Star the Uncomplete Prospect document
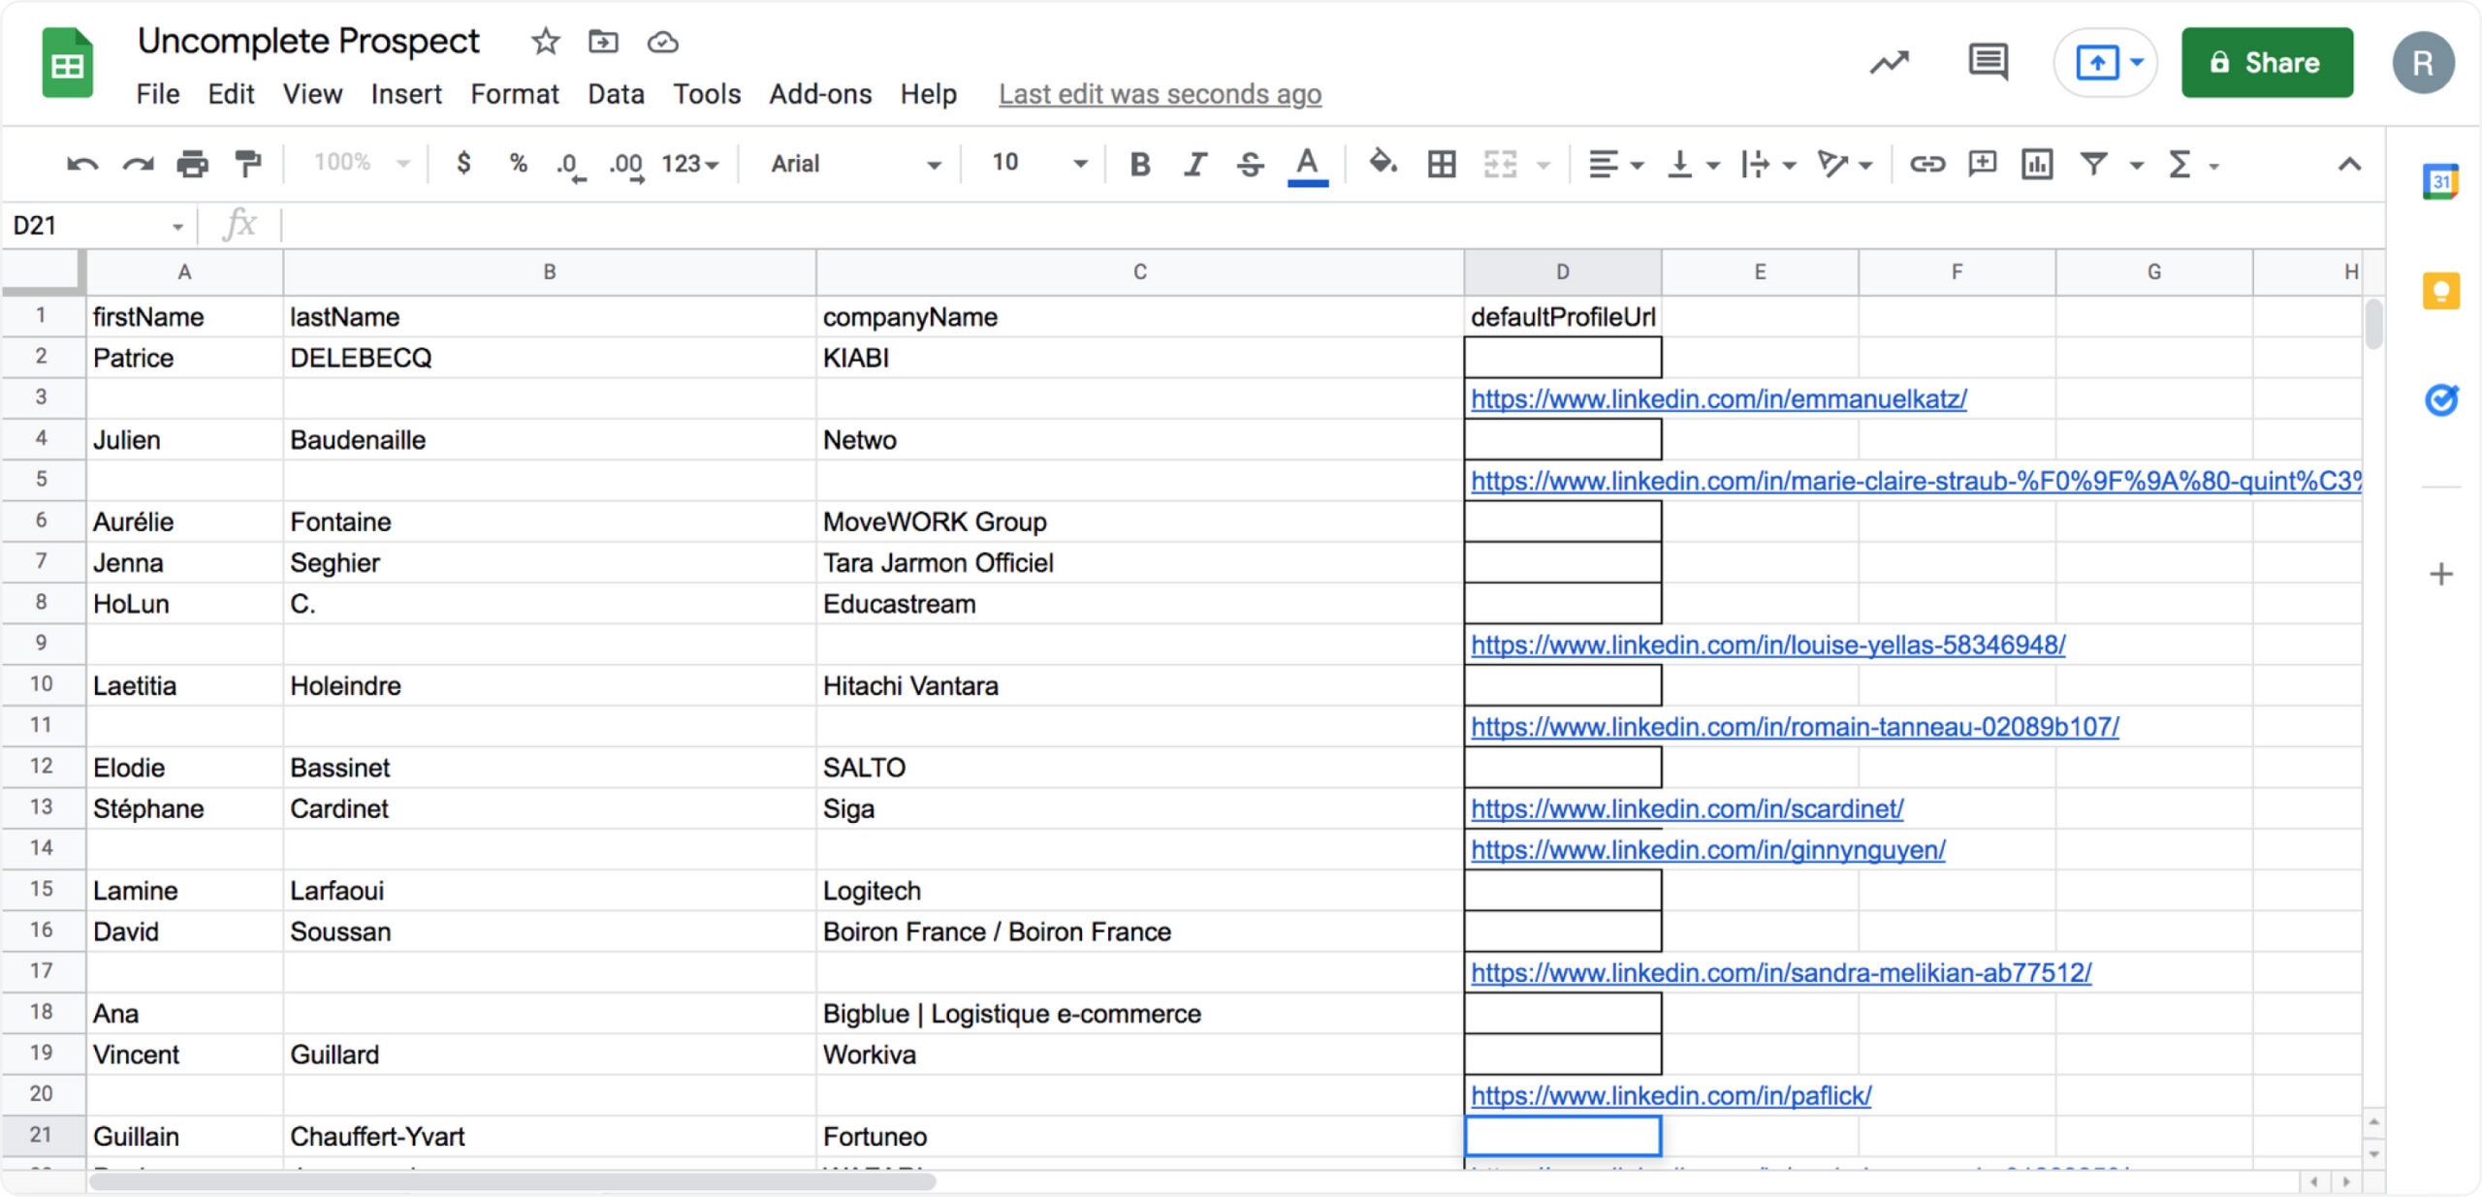This screenshot has width=2482, height=1197. tap(546, 42)
